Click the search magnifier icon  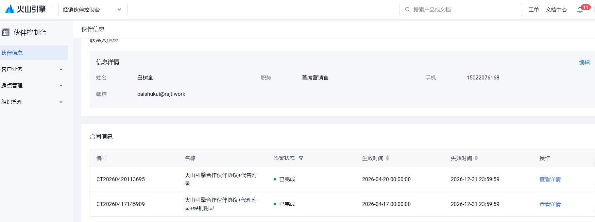click(x=407, y=9)
